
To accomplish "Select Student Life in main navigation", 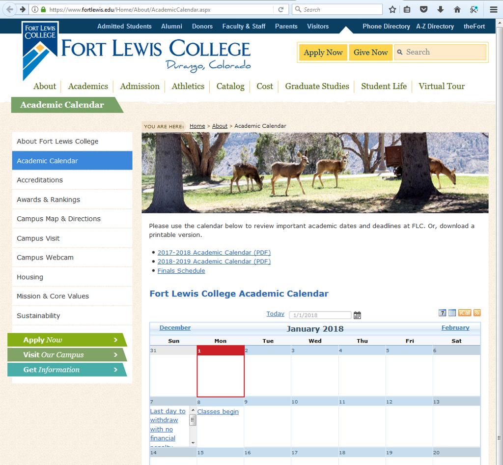I will [384, 87].
